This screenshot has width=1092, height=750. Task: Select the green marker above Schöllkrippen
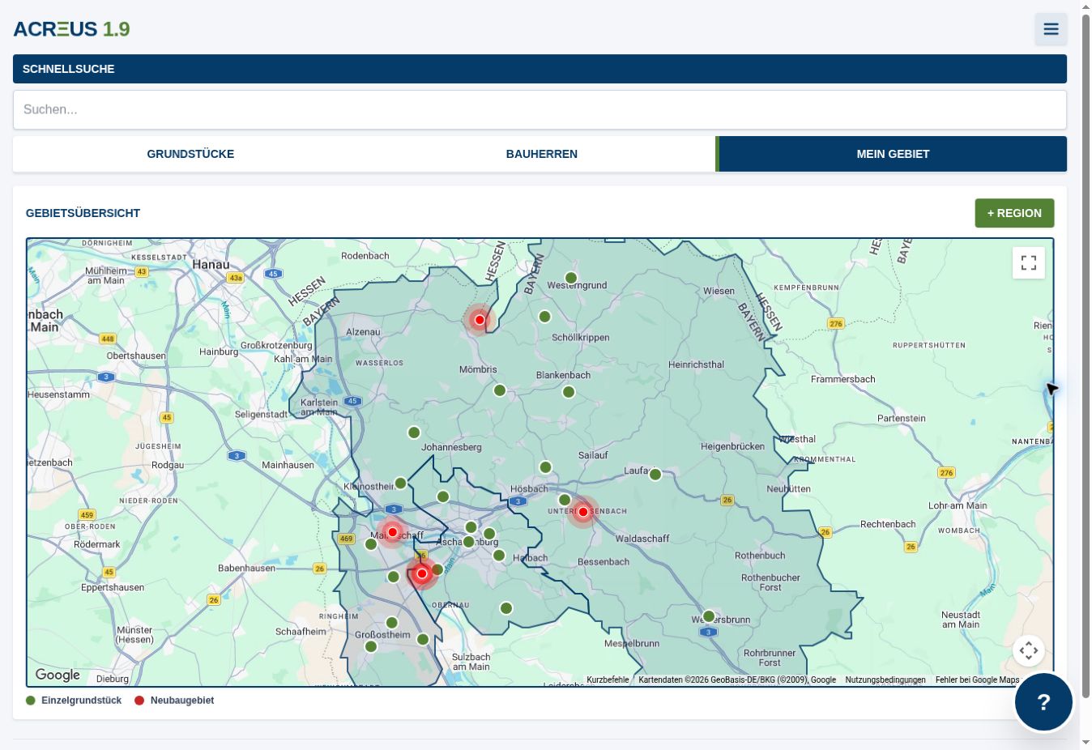tap(545, 317)
